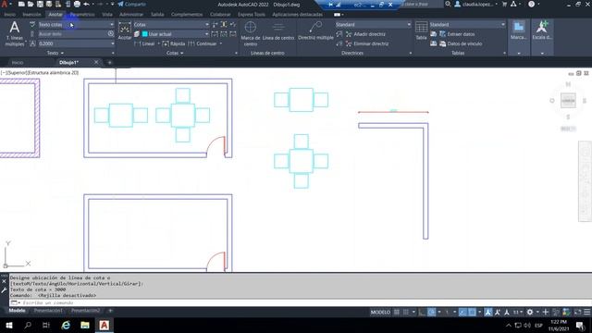Click the Marca de centro tool
This screenshot has height=333, width=592.
pyautogui.click(x=251, y=33)
